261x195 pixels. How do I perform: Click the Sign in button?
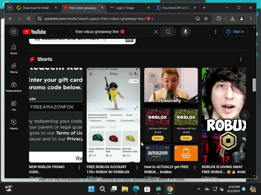(235, 32)
